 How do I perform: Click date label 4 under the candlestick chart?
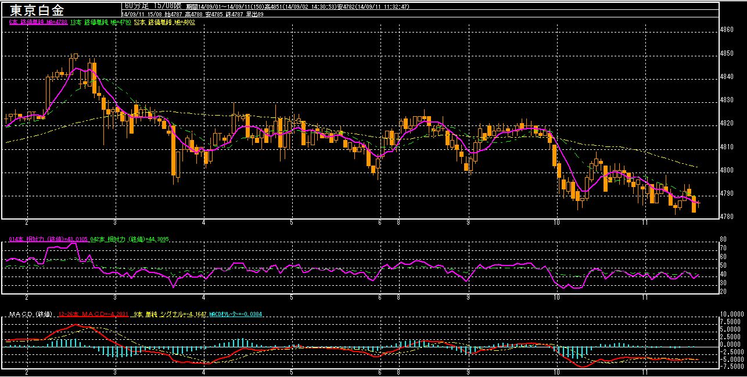(x=204, y=223)
